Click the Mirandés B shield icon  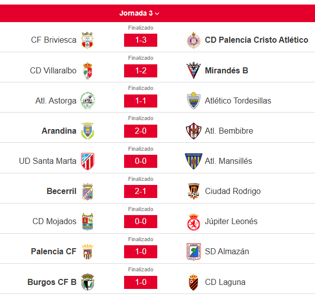193,70
